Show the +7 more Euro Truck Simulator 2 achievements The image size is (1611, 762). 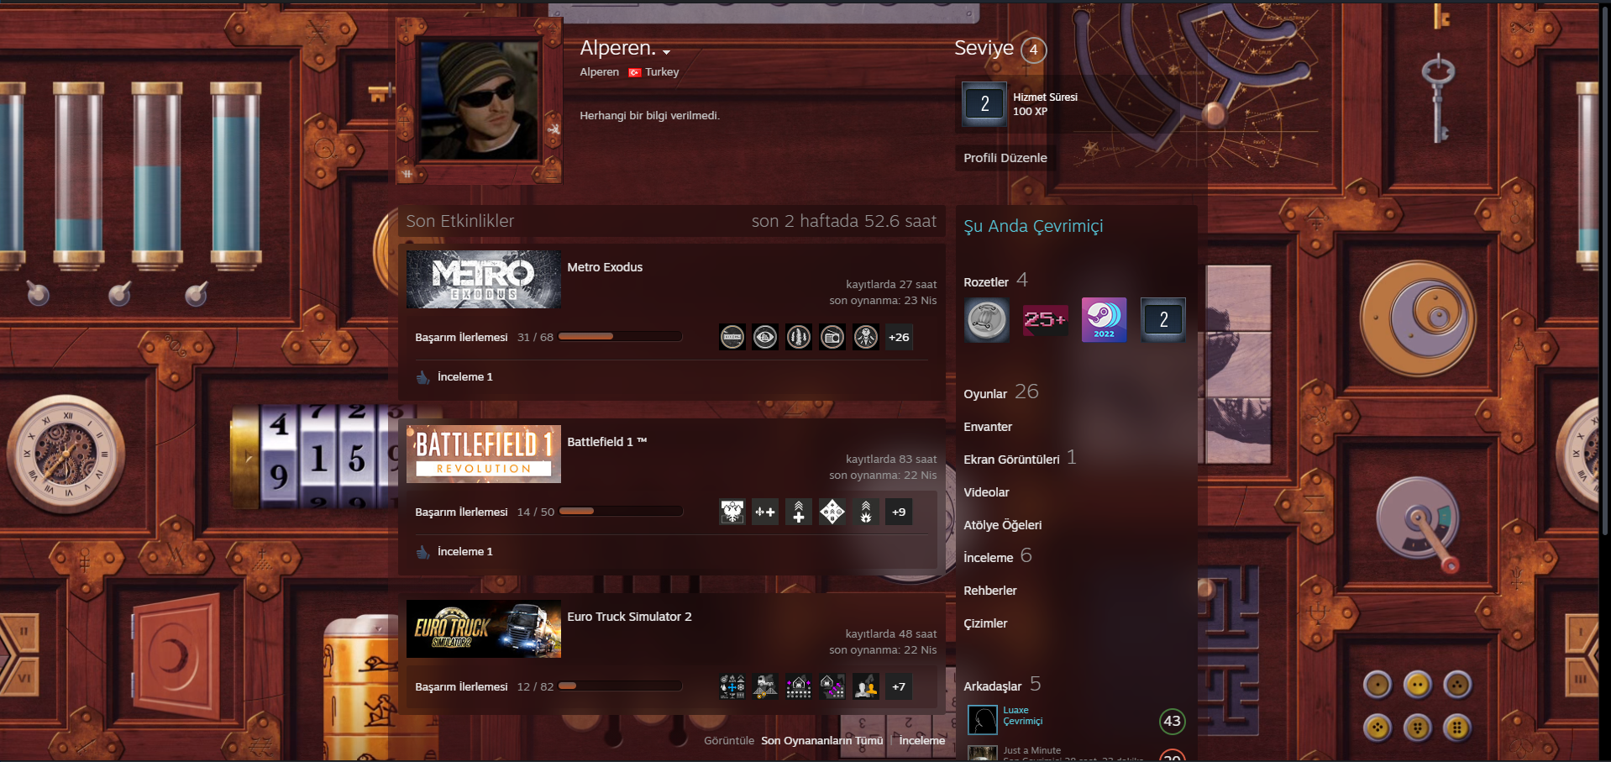[899, 686]
